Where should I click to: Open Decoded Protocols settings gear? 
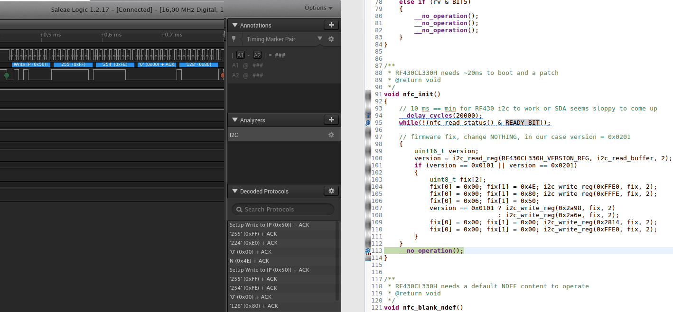click(x=331, y=191)
